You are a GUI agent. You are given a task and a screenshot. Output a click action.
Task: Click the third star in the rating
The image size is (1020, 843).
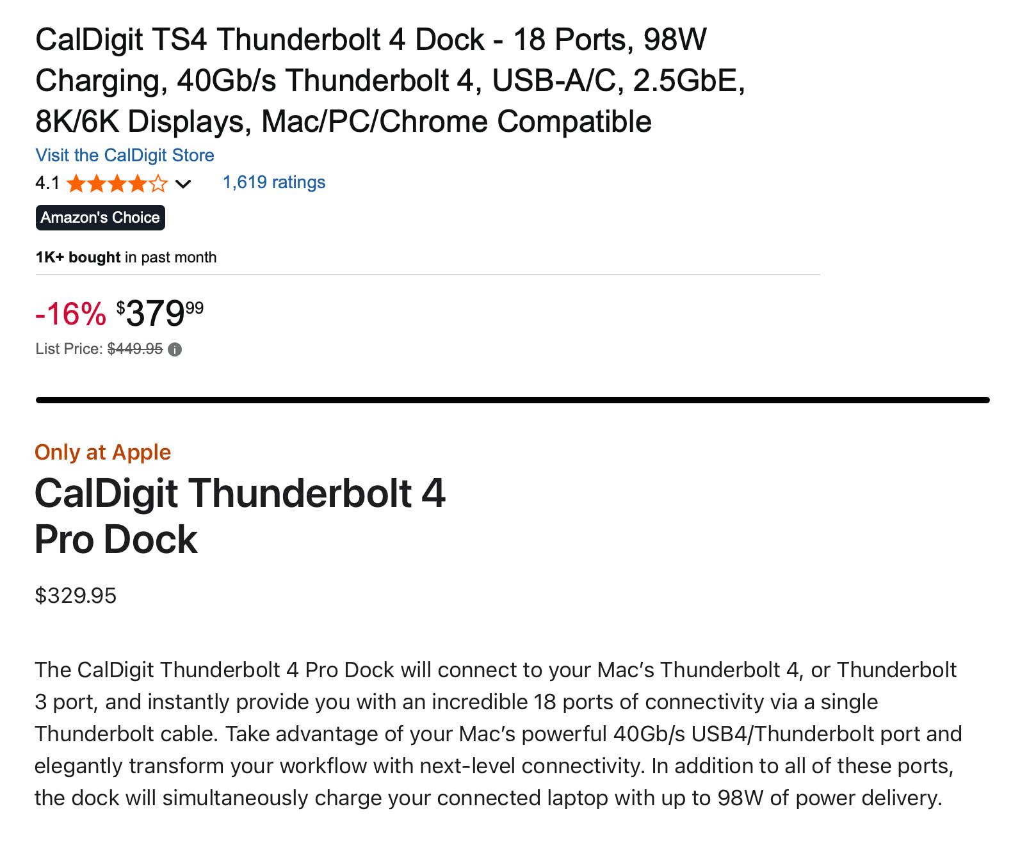(x=116, y=184)
